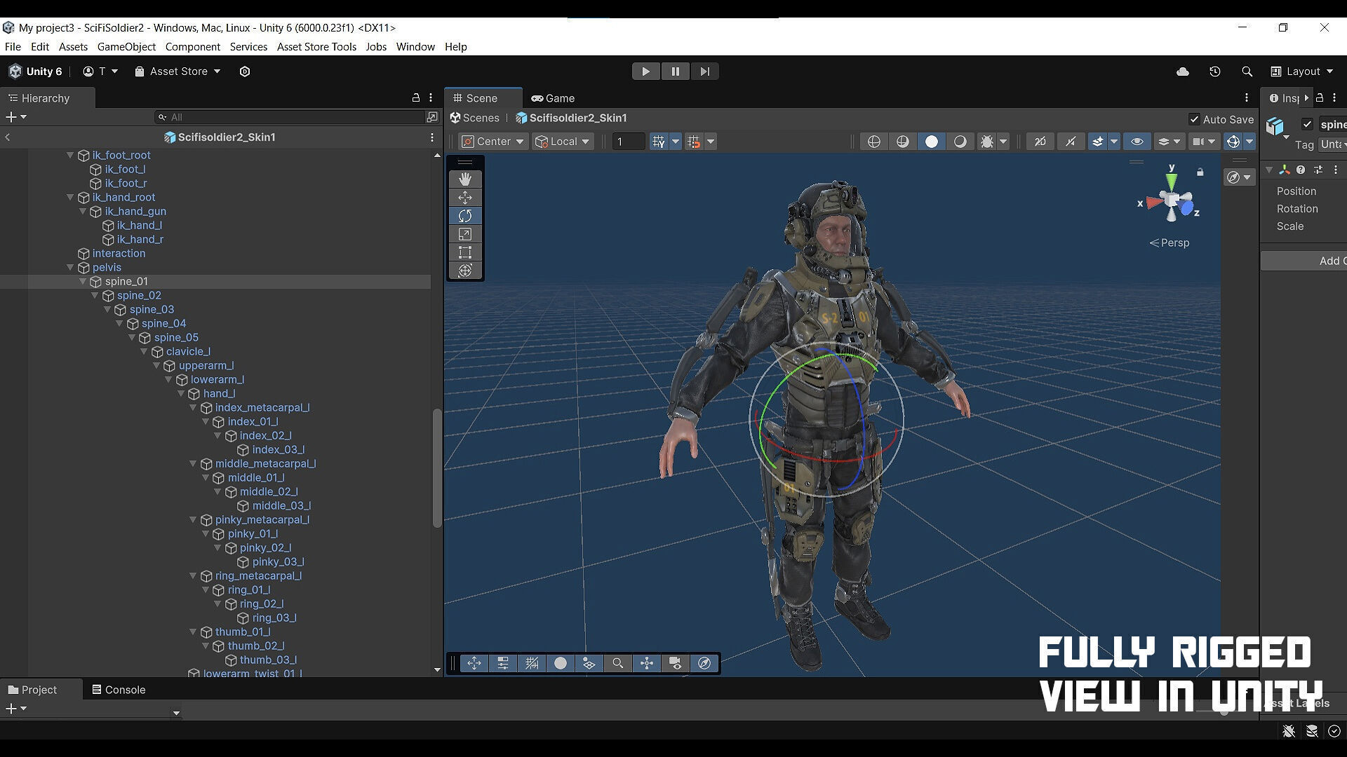1347x757 pixels.
Task: Select the Rotate tool
Action: point(464,216)
